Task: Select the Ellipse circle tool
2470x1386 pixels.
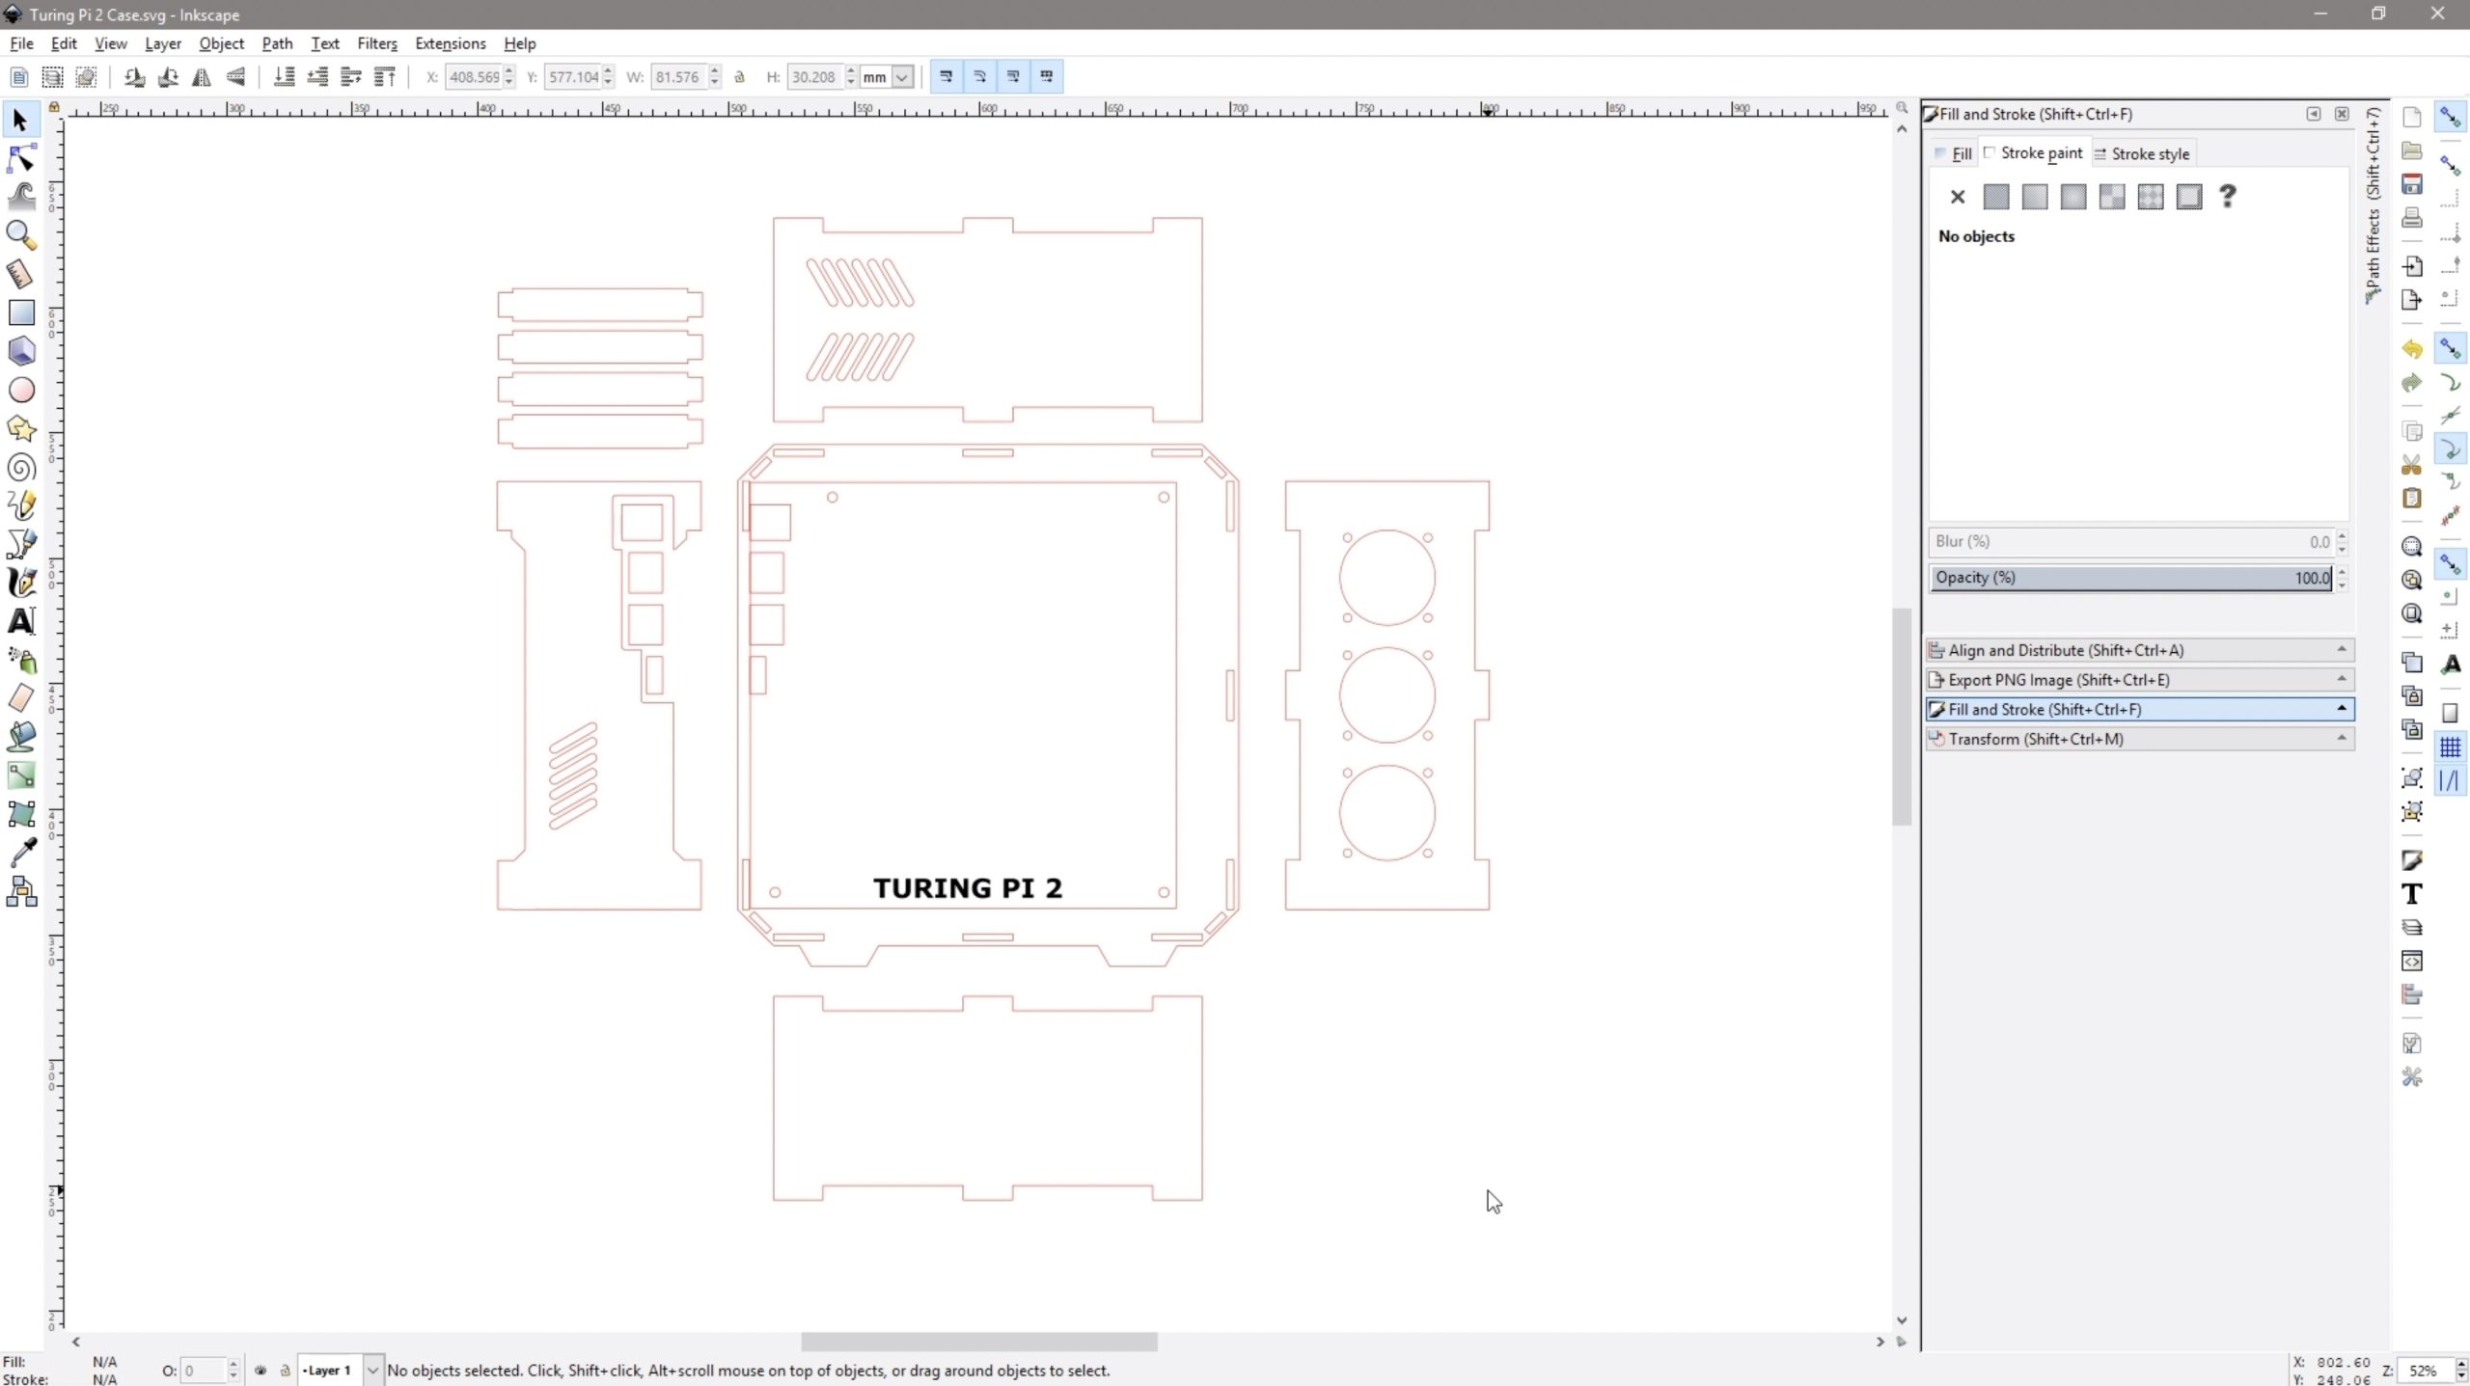Action: (21, 390)
